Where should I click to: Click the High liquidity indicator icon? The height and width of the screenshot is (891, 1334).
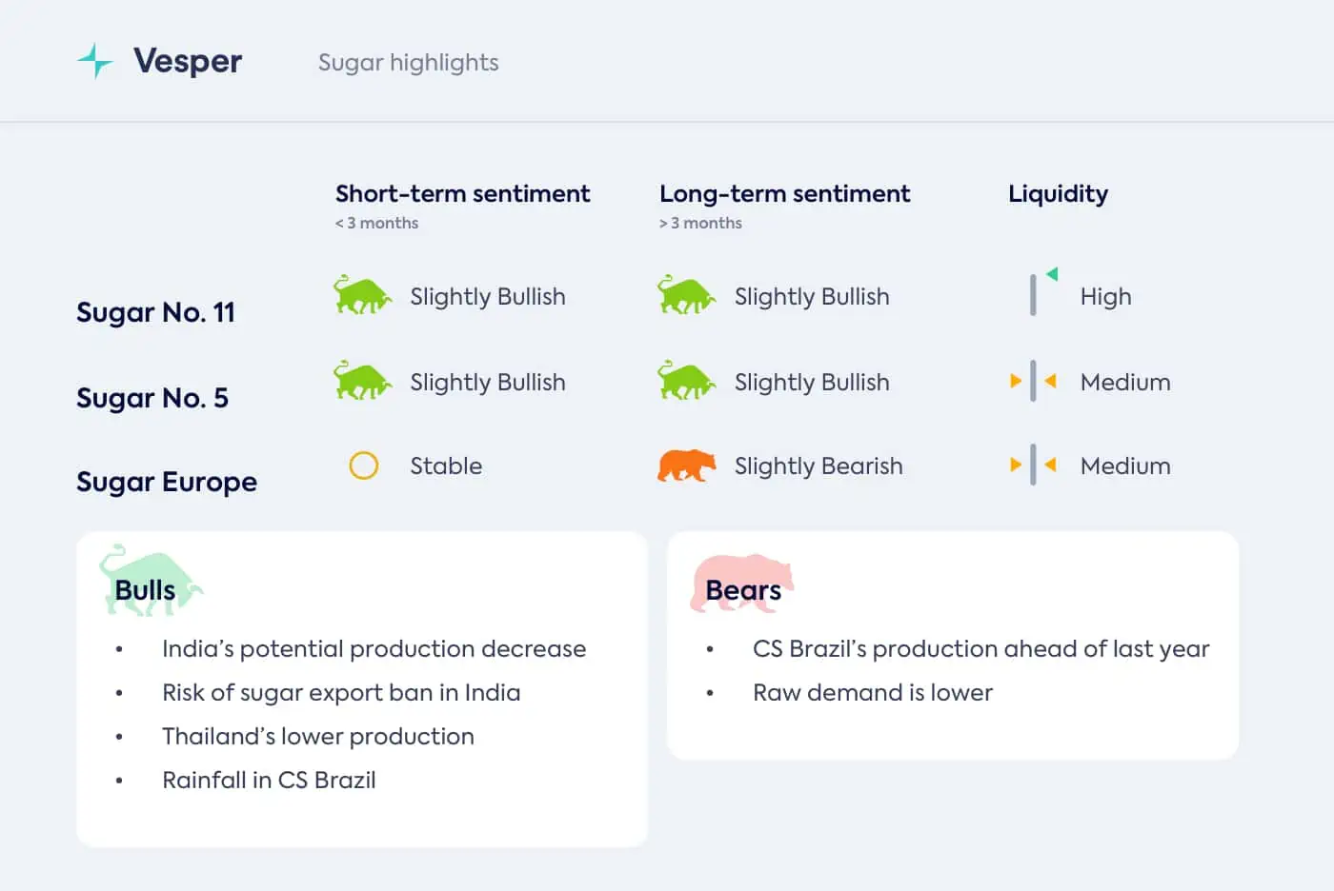[x=1041, y=292]
